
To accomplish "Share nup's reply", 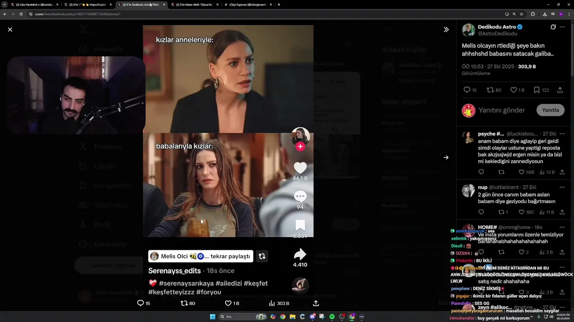I will click(562, 212).
